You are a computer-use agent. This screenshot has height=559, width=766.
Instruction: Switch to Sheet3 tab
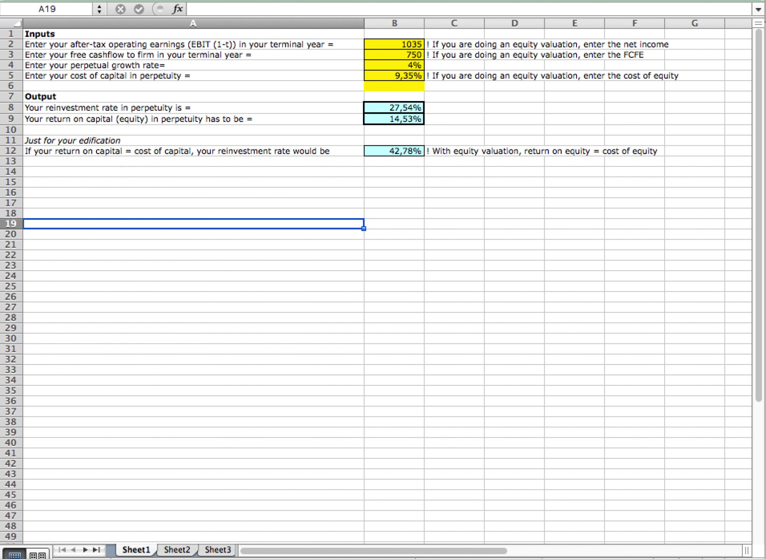(218, 550)
